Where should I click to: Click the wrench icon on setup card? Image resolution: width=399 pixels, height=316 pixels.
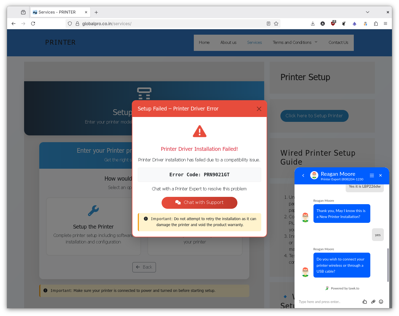coord(93,211)
